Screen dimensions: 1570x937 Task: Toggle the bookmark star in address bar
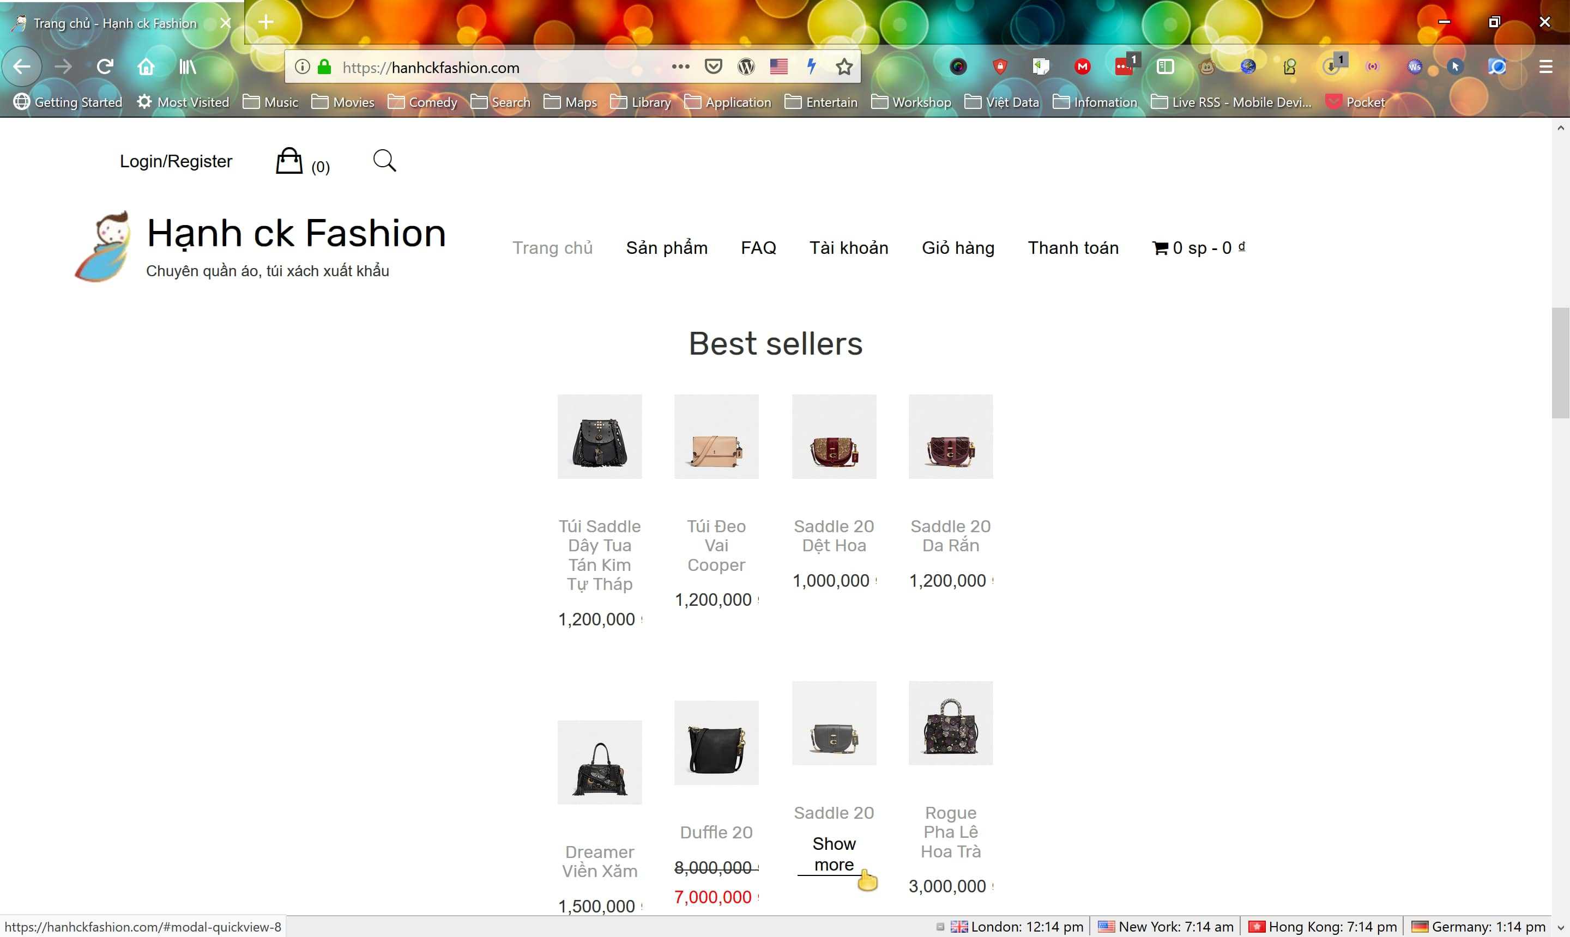(844, 66)
